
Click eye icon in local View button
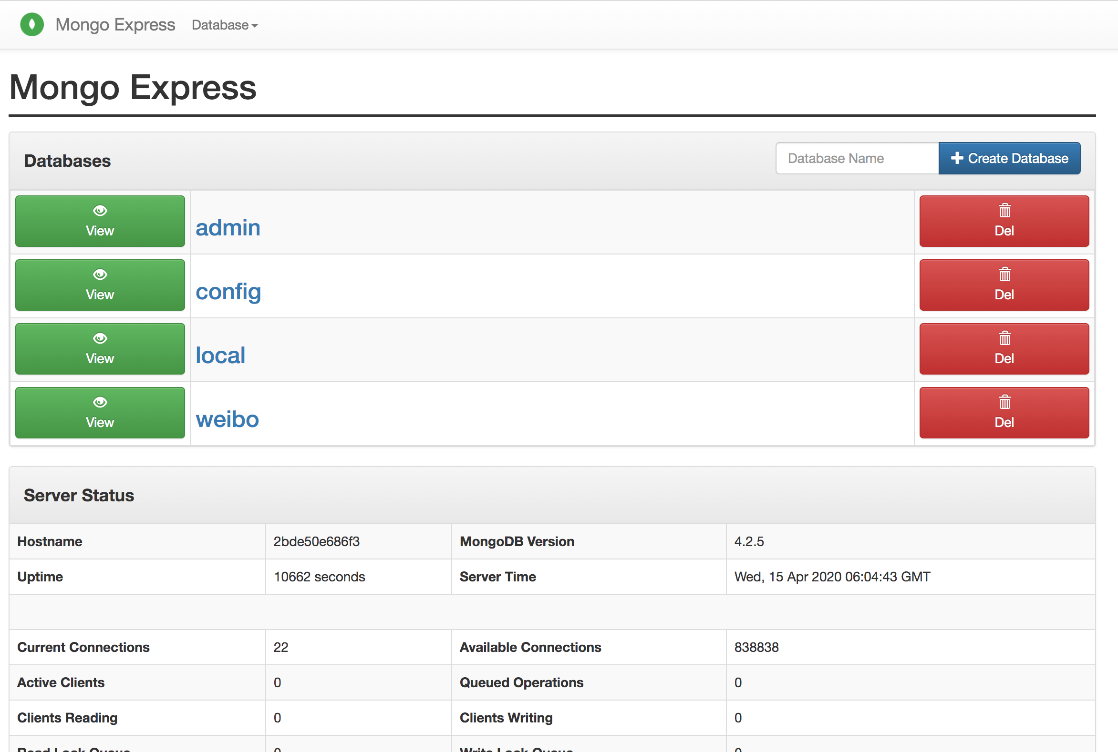point(100,339)
